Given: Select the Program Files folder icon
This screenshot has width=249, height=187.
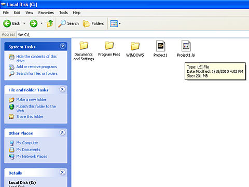Looking at the screenshot, I should [109, 46].
